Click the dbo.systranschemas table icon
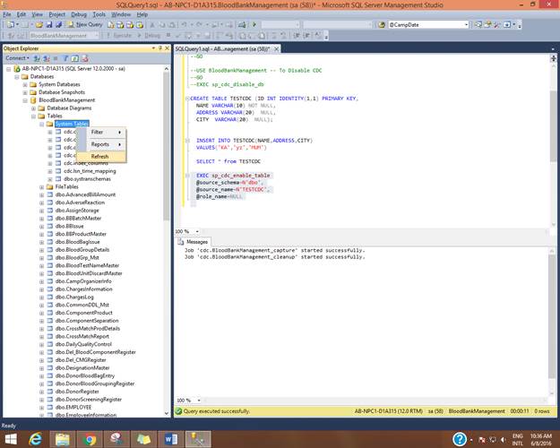The height and width of the screenshot is (448, 560). (x=59, y=178)
